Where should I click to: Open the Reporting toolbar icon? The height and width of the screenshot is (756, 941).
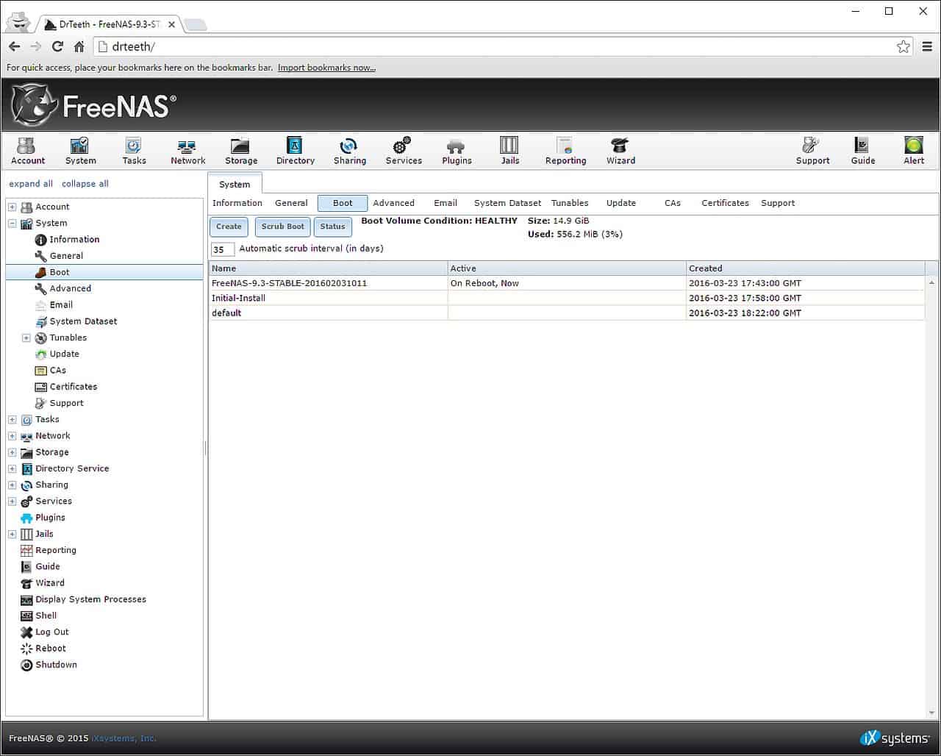(x=565, y=151)
